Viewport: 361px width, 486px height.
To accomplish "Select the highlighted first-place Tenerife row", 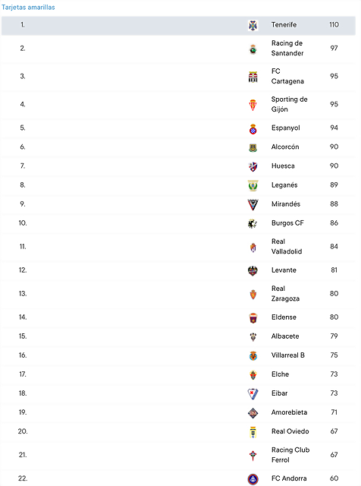I will pos(178,25).
